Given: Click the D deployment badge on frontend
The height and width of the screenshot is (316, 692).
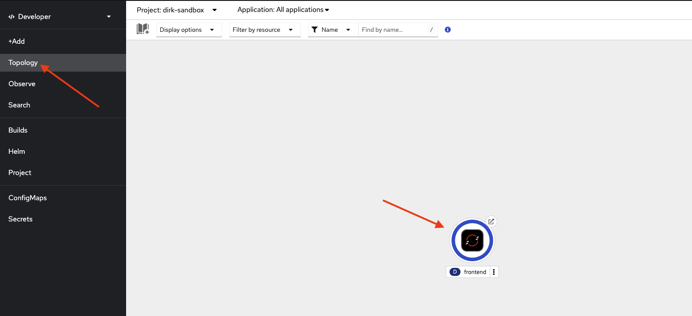Looking at the screenshot, I should click(455, 272).
